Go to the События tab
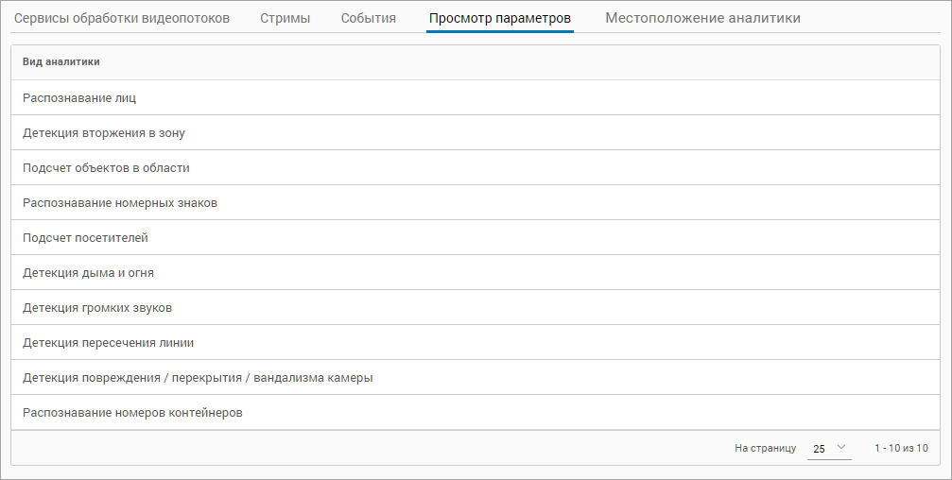Screen dimensions: 952x480 [x=369, y=18]
